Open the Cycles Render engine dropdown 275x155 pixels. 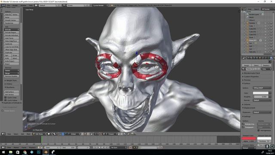(100, 5)
